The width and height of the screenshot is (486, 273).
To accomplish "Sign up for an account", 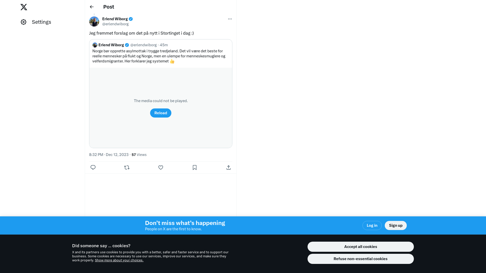I will coord(396,225).
